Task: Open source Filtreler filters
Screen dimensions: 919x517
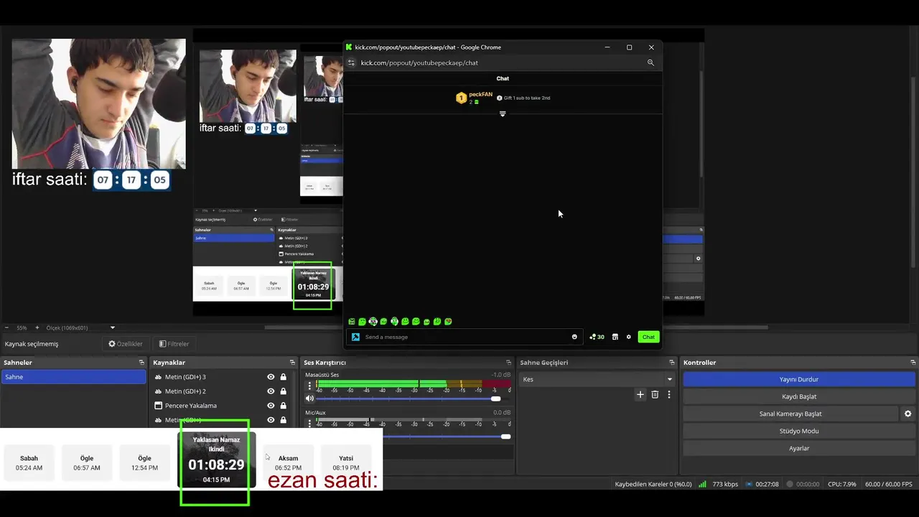Action: (174, 344)
